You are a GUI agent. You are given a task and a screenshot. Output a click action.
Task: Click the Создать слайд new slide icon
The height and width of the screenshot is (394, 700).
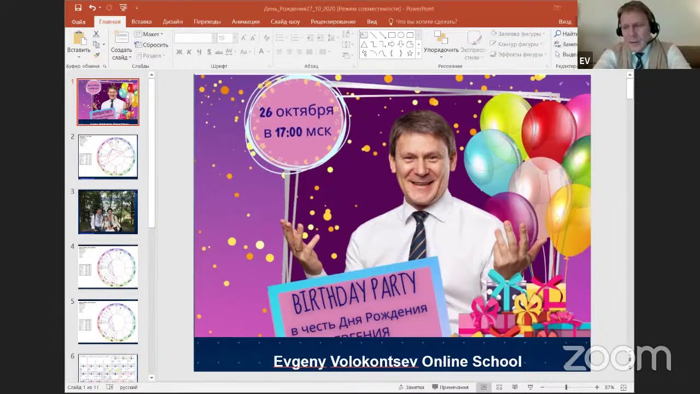[121, 38]
